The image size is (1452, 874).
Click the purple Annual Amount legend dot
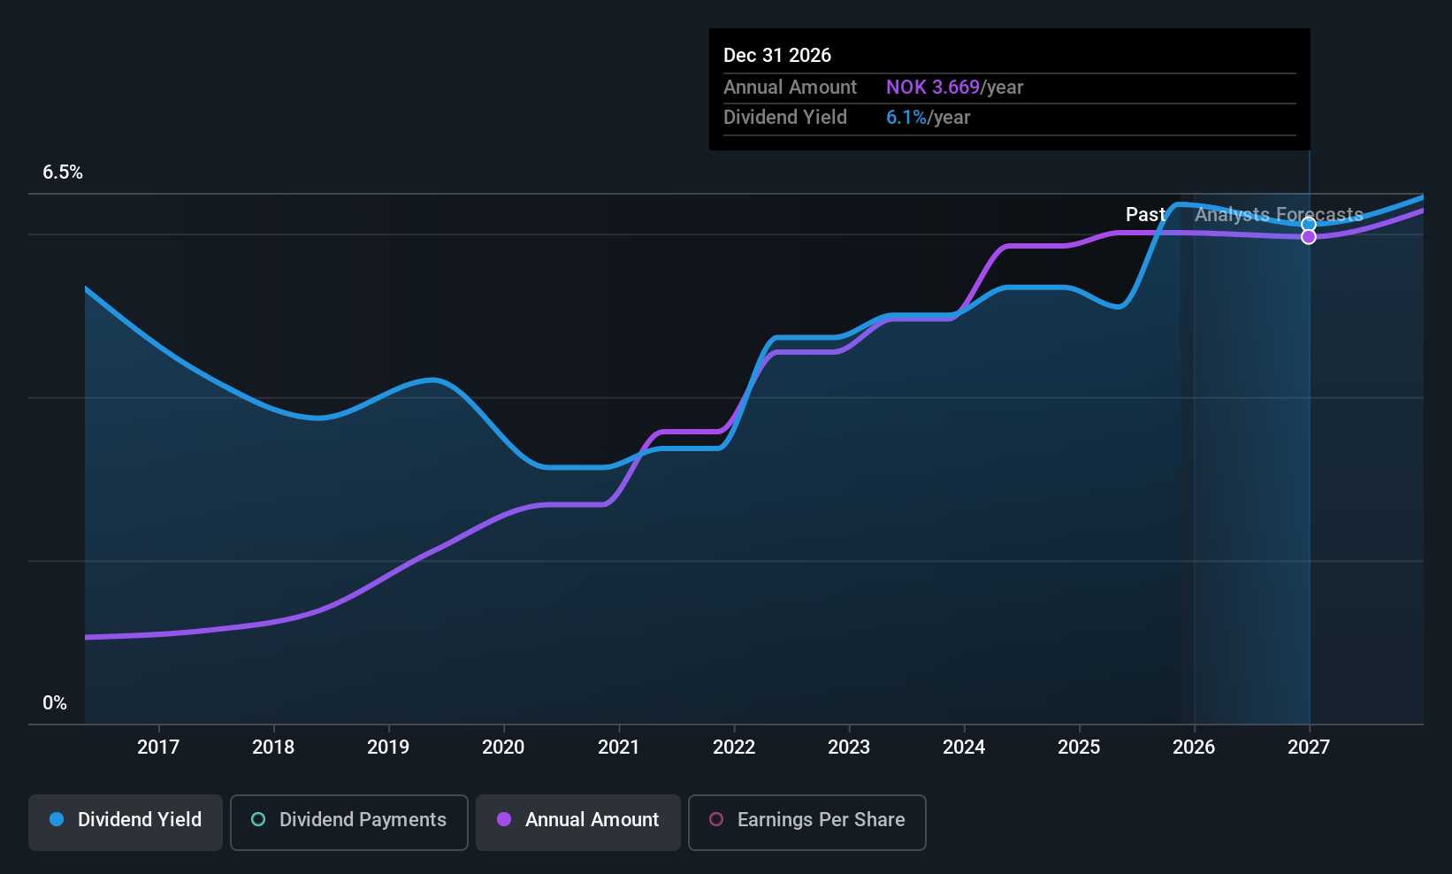(504, 820)
